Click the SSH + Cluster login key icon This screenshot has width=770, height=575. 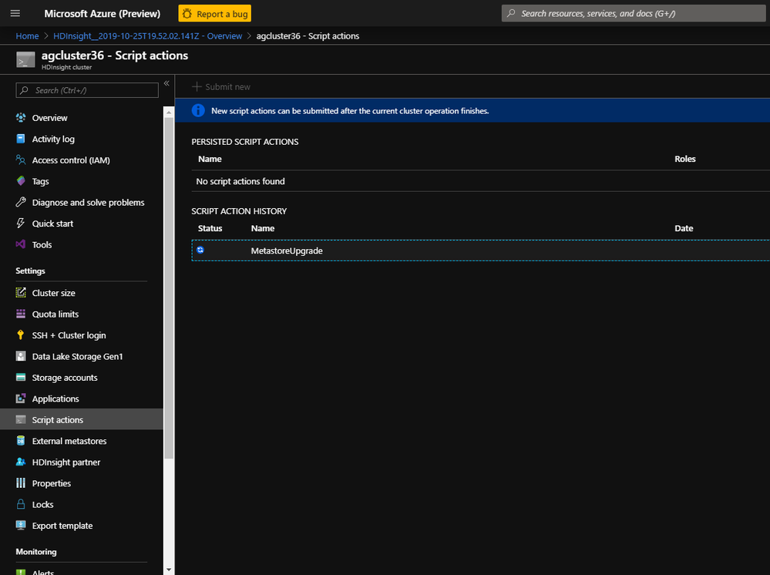(21, 335)
